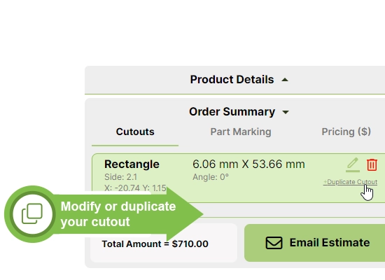The height and width of the screenshot is (280, 385).
Task: Click the Angle: 0° label
Action: click(x=211, y=177)
